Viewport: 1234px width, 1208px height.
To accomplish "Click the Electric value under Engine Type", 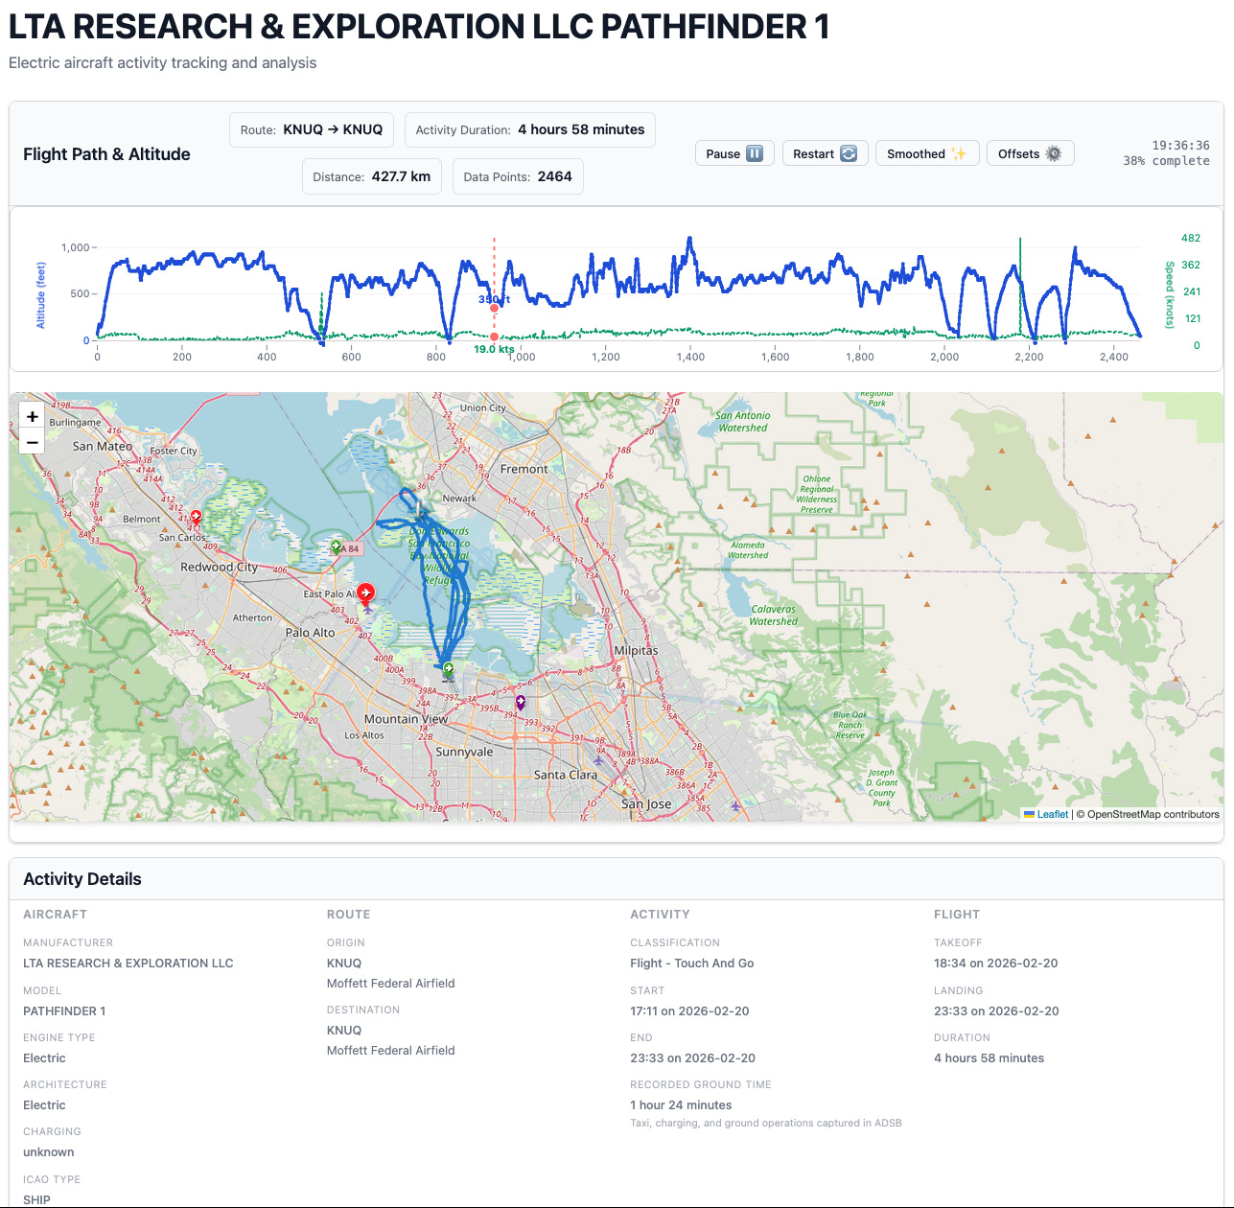I will (44, 1058).
